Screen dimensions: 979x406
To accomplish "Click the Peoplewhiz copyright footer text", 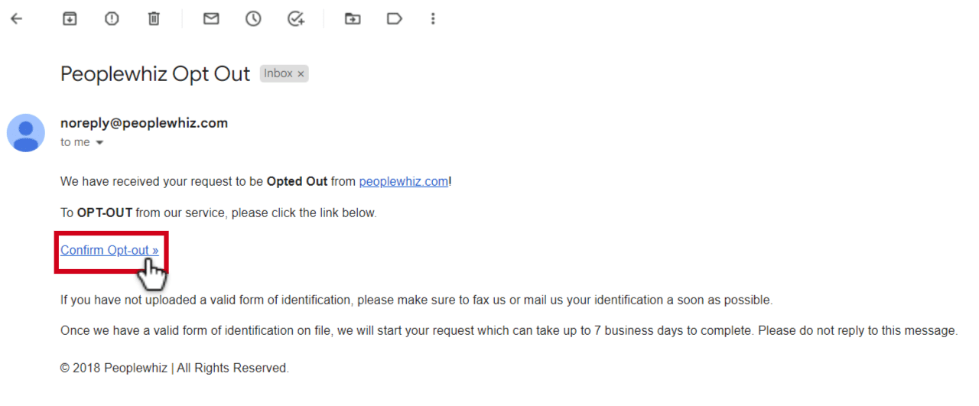I will pos(174,369).
